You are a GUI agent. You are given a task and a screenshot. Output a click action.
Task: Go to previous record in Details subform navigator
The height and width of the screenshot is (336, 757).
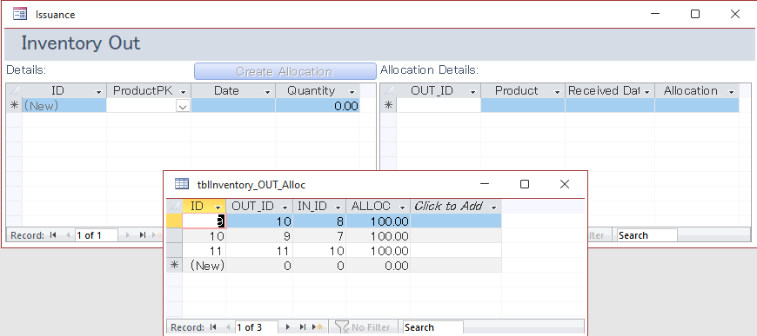pos(67,235)
